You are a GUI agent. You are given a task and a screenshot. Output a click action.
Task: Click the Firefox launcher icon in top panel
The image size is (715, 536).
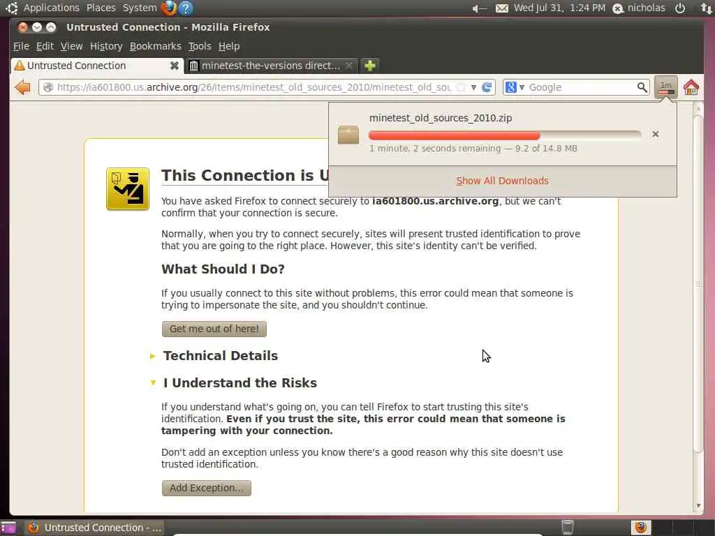[169, 8]
